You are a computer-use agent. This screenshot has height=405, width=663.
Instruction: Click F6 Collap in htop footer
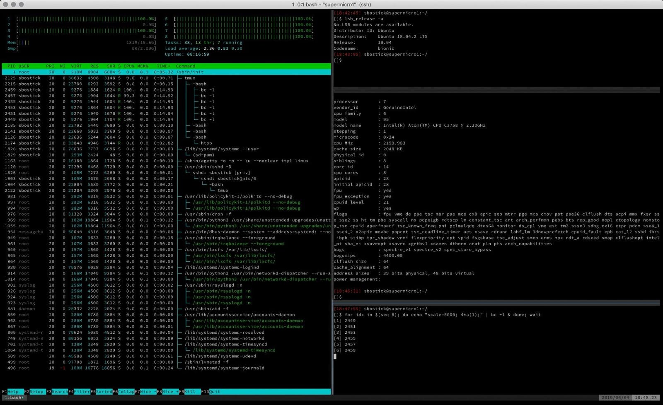tap(123, 391)
